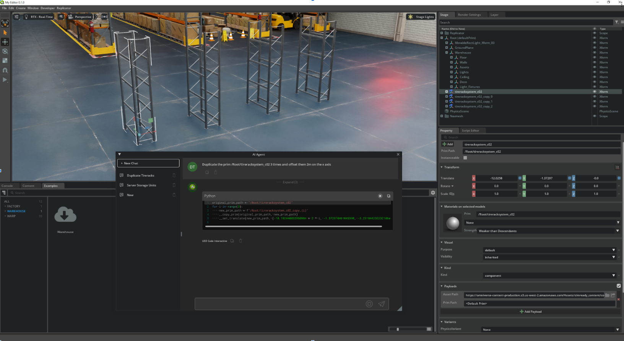Screen dimensions: 624x341
Task: Open Transform section options icon
Action: (617, 167)
